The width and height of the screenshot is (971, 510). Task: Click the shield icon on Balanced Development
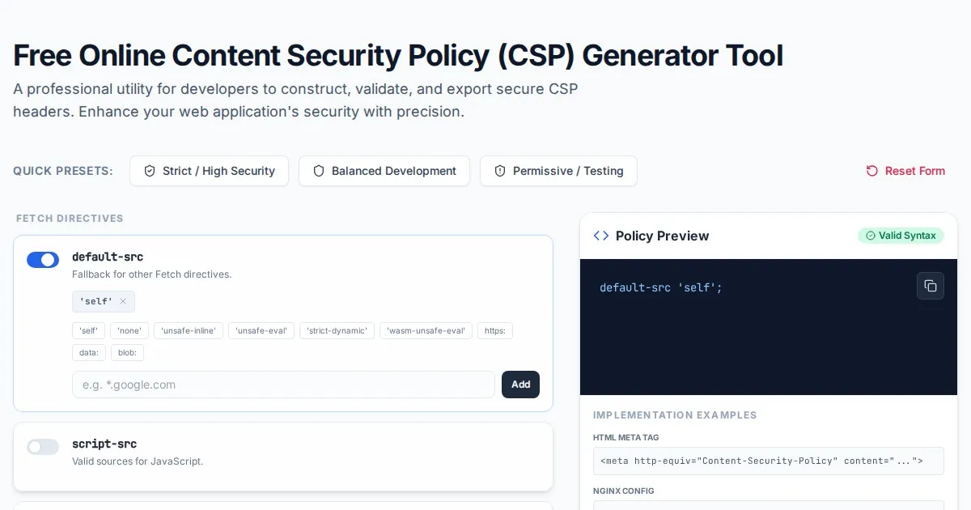tap(319, 171)
